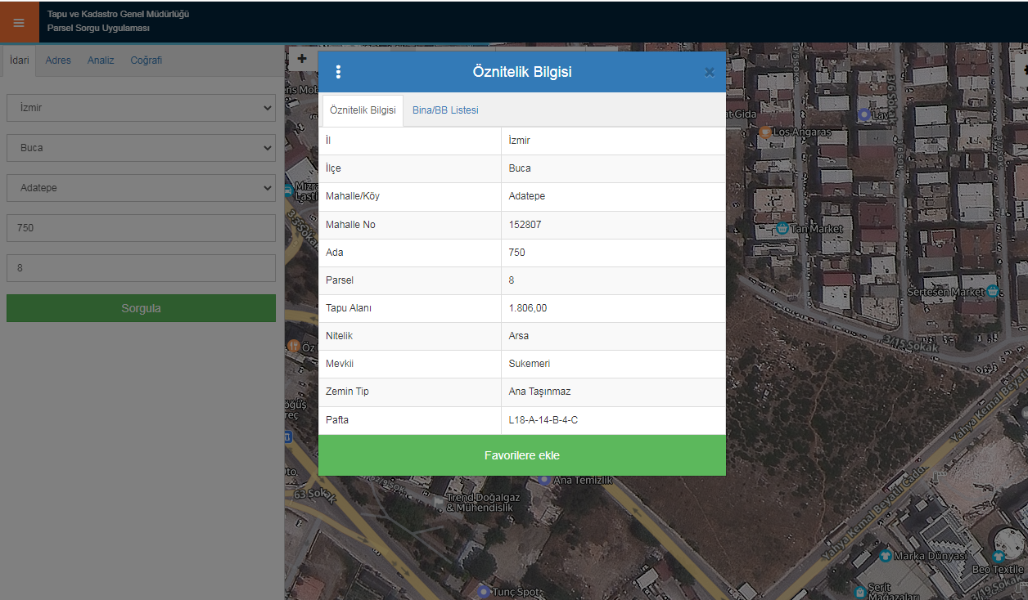Click the Tunç Spot map marker
1028x600 pixels.
coord(484,591)
